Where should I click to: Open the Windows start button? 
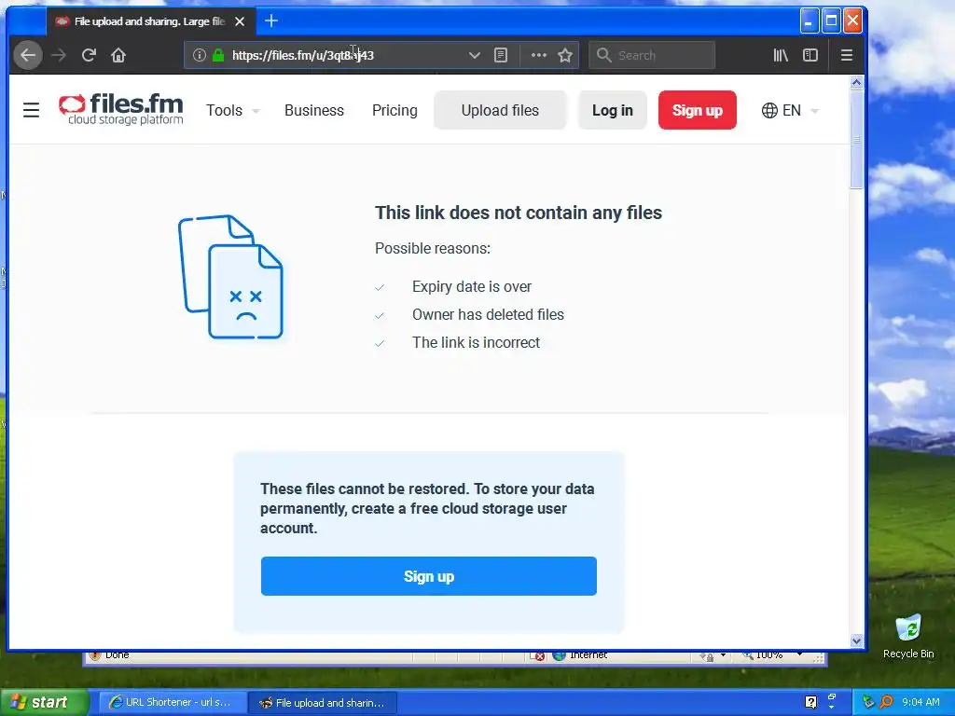[x=44, y=702]
